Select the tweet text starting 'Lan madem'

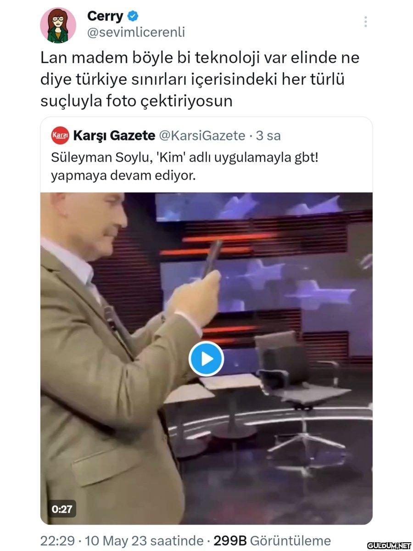200,79
